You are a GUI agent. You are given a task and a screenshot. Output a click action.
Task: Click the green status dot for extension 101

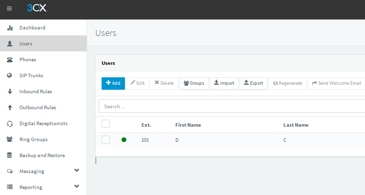click(124, 140)
